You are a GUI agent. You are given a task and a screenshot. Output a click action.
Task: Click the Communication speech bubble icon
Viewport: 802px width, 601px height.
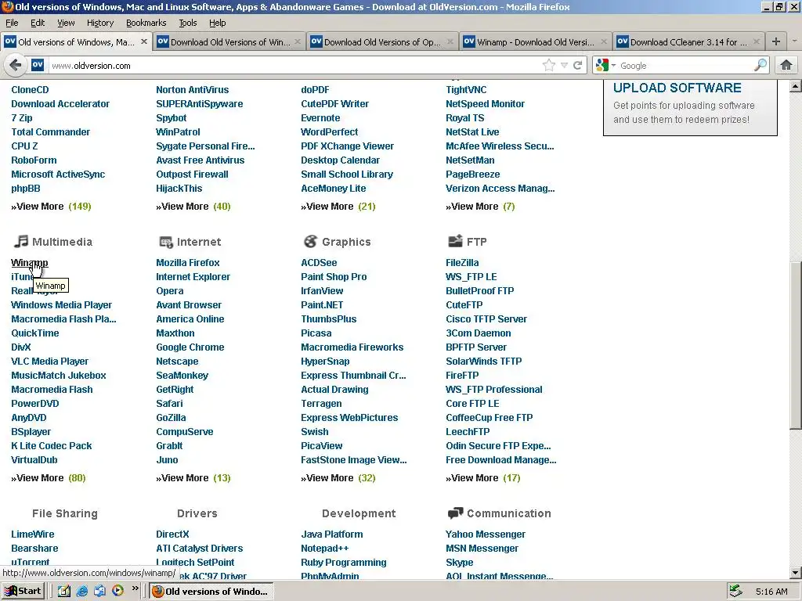point(455,513)
